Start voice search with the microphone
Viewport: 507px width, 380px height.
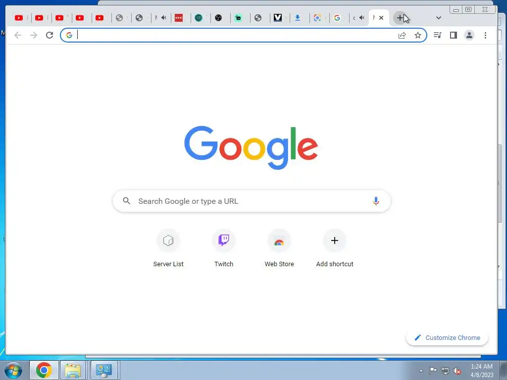[376, 201]
